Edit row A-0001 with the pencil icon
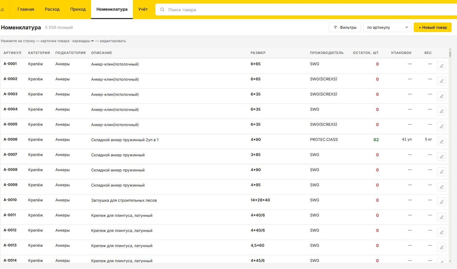 click(441, 66)
